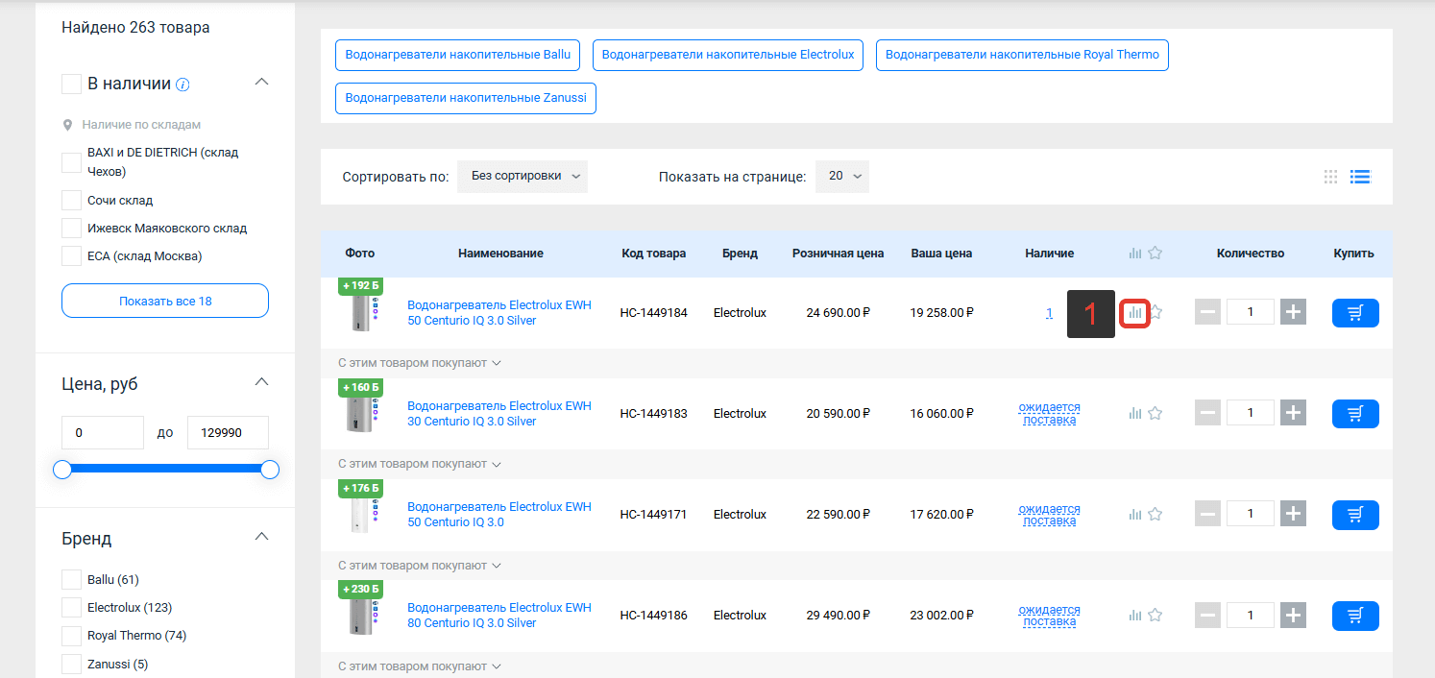Open the Без сортировки sort dropdown
The image size is (1435, 678).
(x=523, y=177)
